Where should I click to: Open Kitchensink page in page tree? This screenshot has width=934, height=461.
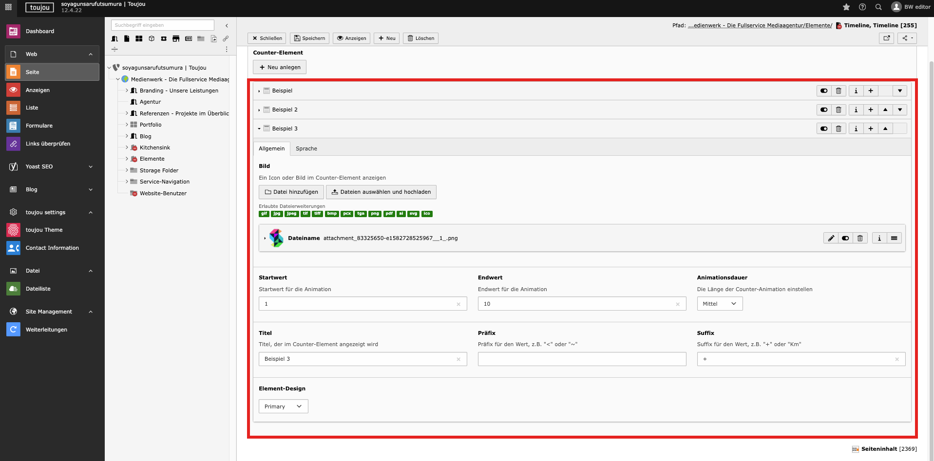tap(154, 148)
